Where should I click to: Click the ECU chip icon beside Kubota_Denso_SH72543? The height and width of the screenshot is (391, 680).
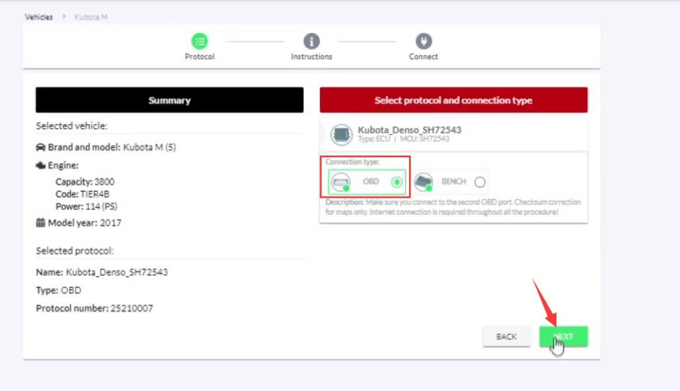pyautogui.click(x=341, y=135)
